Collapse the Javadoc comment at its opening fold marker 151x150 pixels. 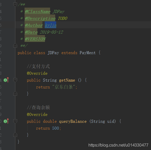[x=15, y=5]
